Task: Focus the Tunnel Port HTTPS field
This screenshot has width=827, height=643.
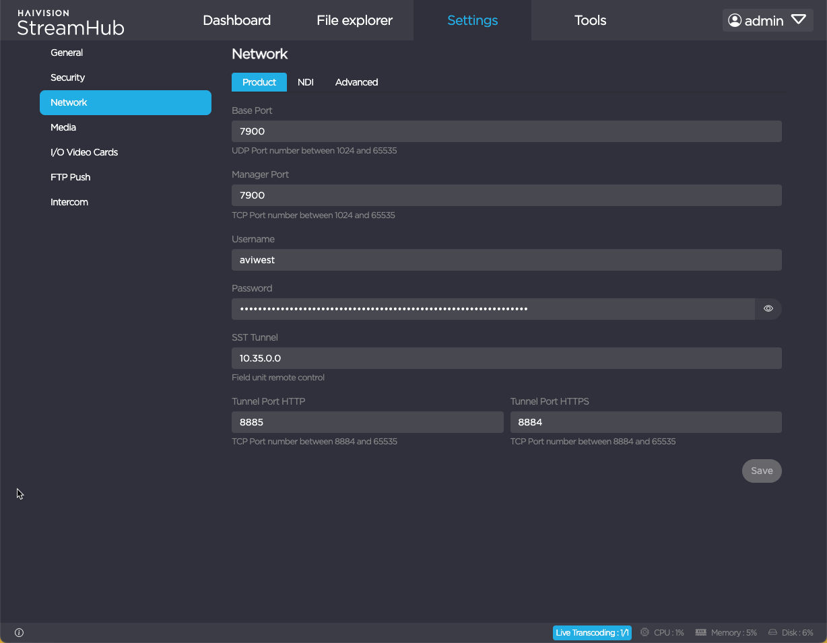Action: click(x=646, y=422)
